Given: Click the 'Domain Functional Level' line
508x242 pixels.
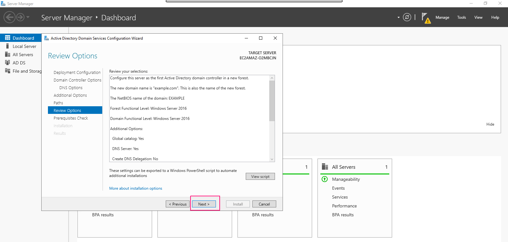Looking at the screenshot, I should [x=150, y=119].
